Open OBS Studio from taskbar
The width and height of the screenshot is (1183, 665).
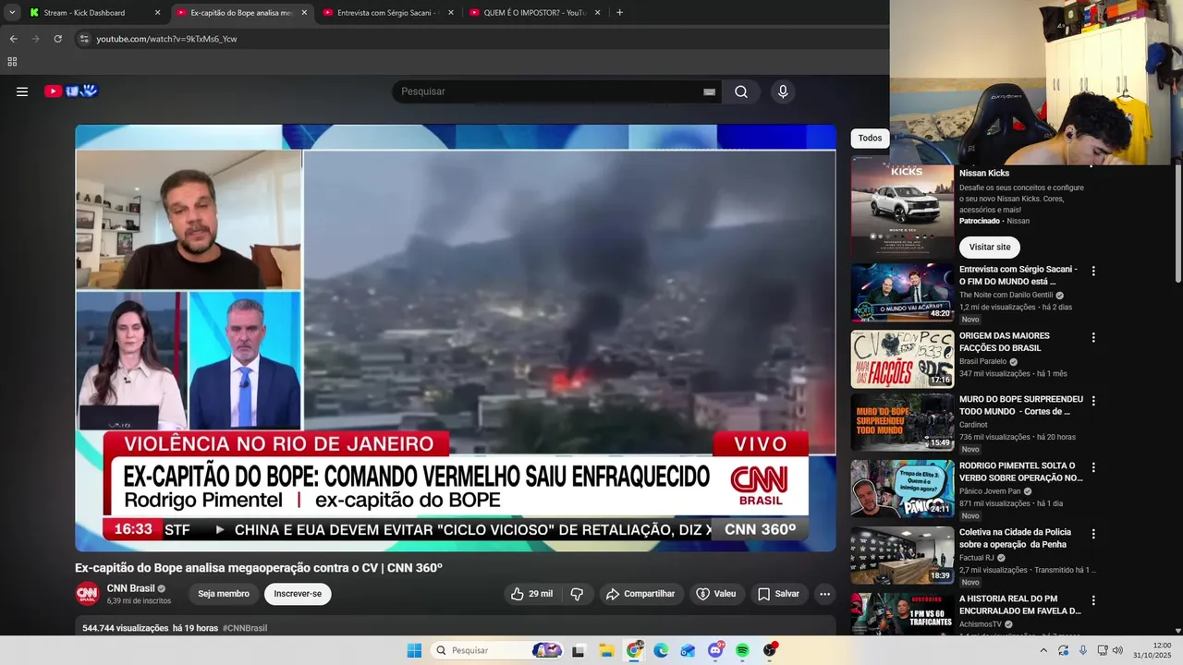(770, 650)
